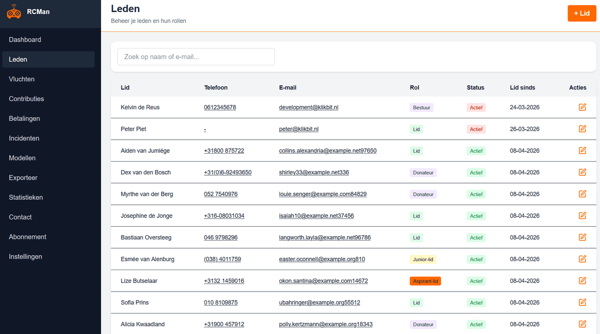The image size is (600, 334).
Task: Open the Exporteer section
Action: tap(22, 177)
